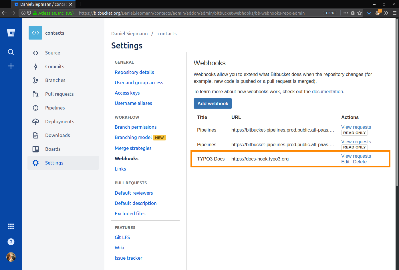Click the Bitbucket logo icon
The image size is (399, 270).
(11, 33)
